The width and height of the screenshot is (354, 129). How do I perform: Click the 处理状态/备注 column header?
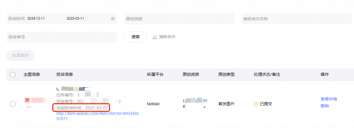coord(267,75)
